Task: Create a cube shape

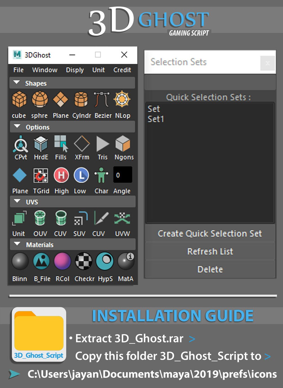Action: 19,99
